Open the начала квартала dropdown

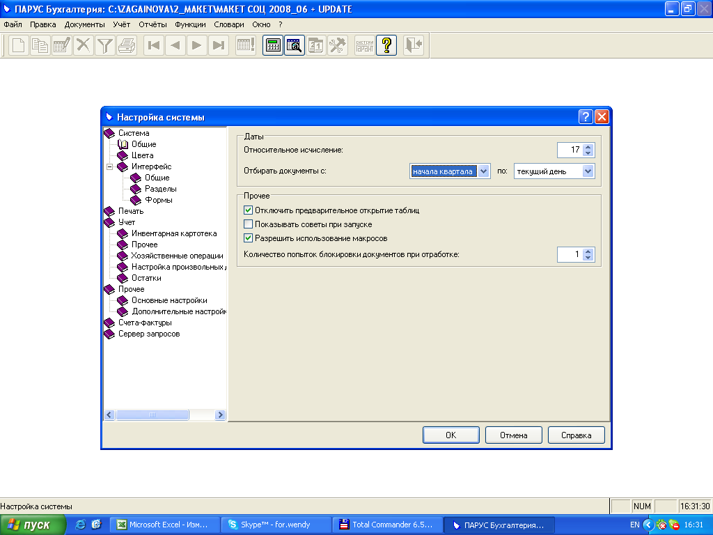[484, 171]
